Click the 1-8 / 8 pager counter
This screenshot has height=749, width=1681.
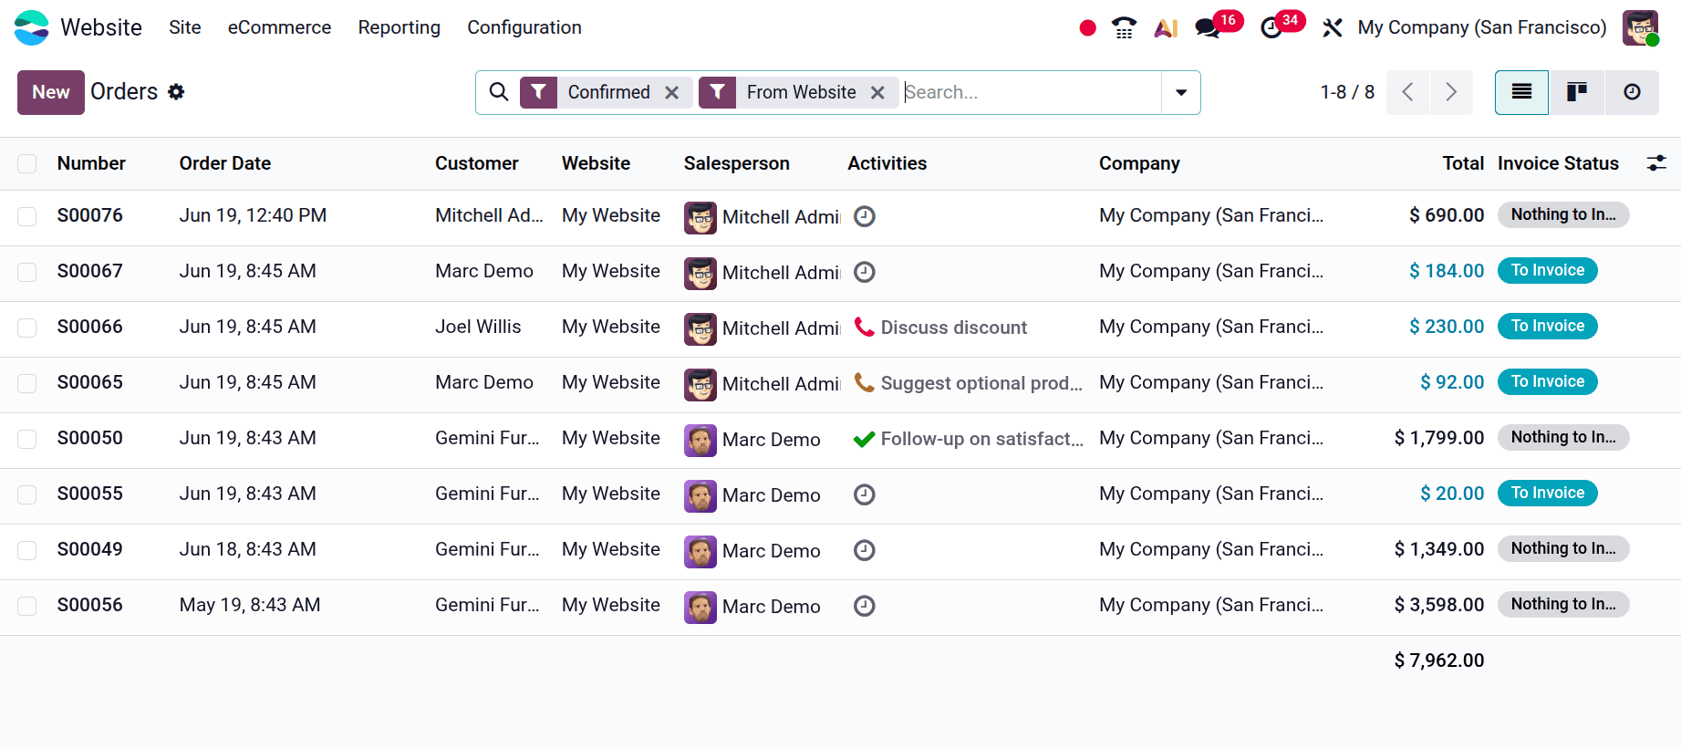1347,92
